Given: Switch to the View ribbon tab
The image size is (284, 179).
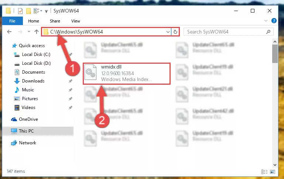Looking at the screenshot, I should (76, 21).
